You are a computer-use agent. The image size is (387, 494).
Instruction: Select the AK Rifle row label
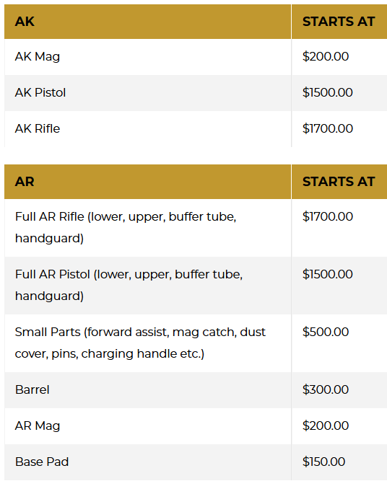[x=38, y=128]
